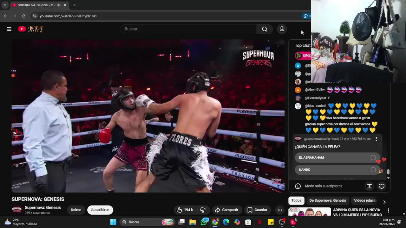Click the browser address bar URL
The height and width of the screenshot is (228, 406).
(68, 16)
